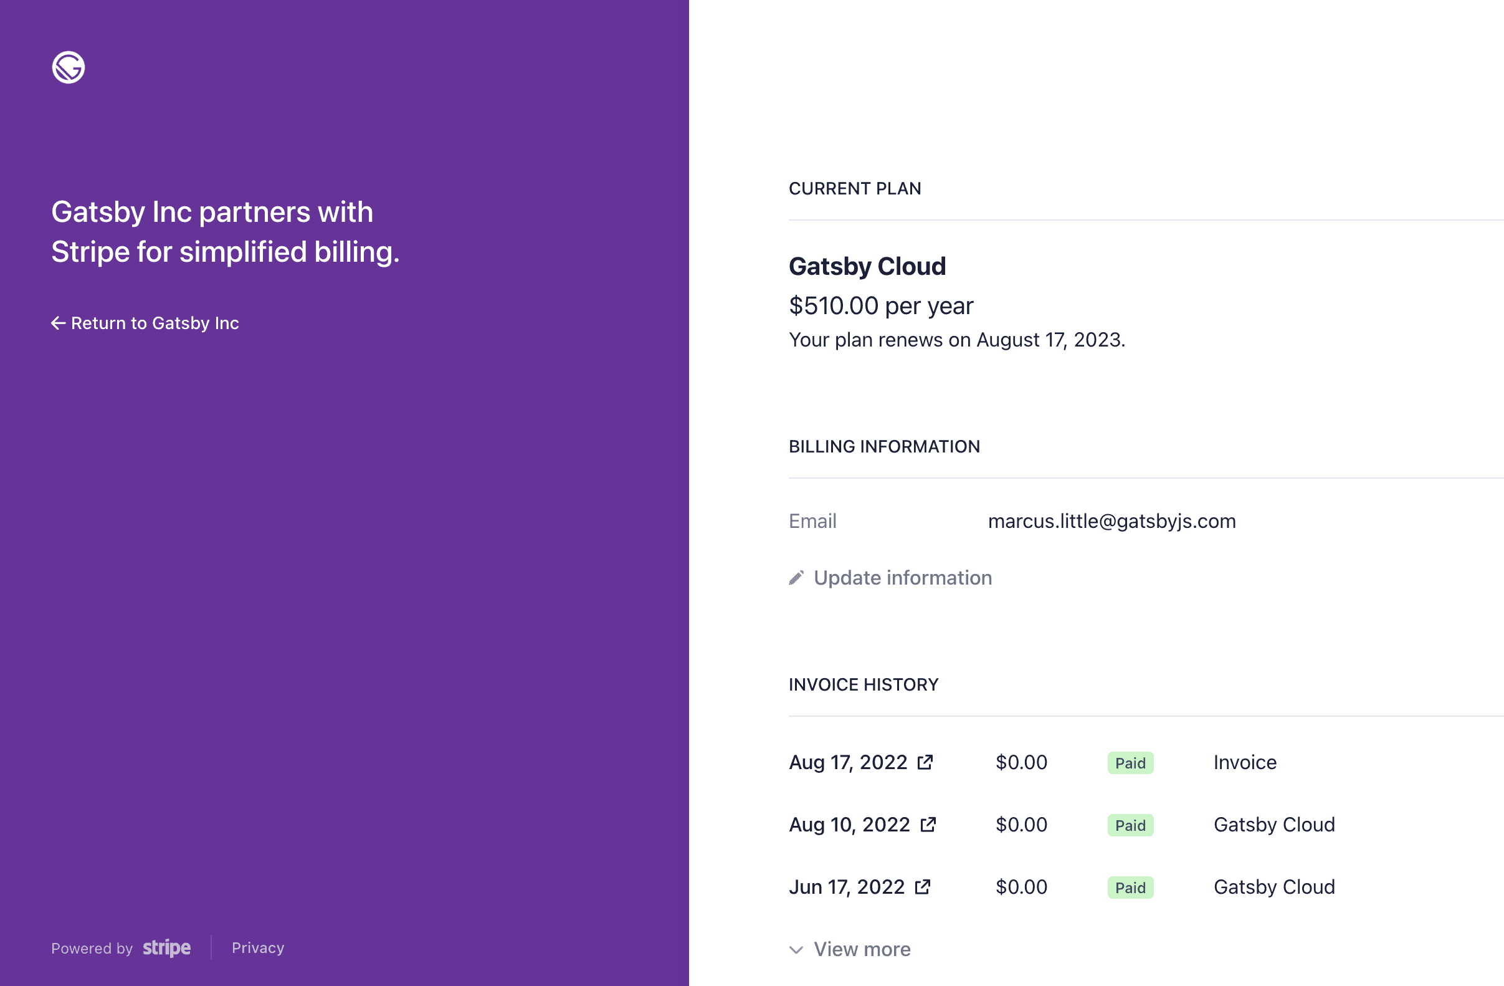Screen dimensions: 1504x986
Task: Click the Update information link
Action: click(x=903, y=578)
